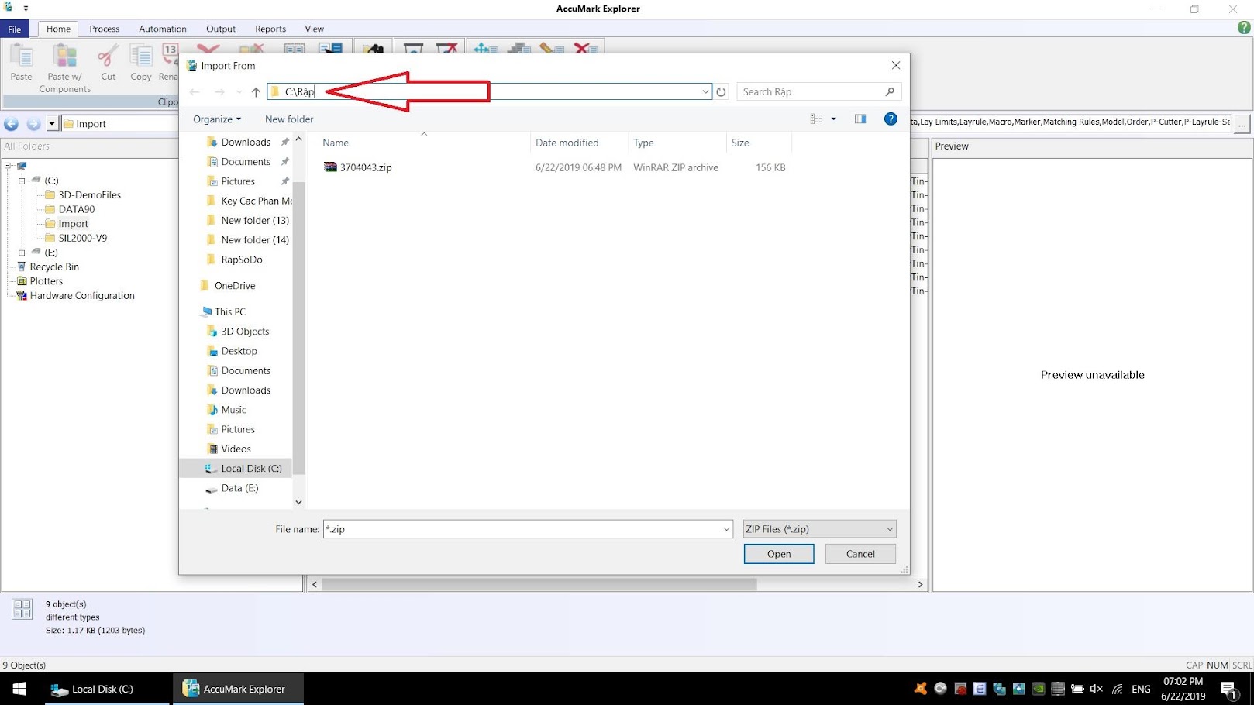Screen dimensions: 1254x705
Task: Open dialog help via blue question icon
Action: tap(891, 119)
